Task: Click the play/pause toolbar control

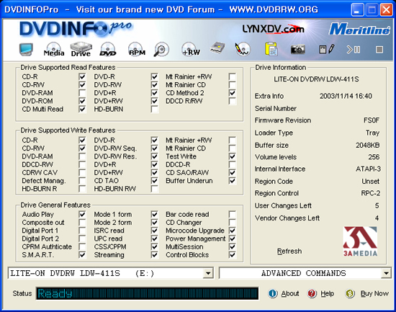Action: click(x=354, y=50)
